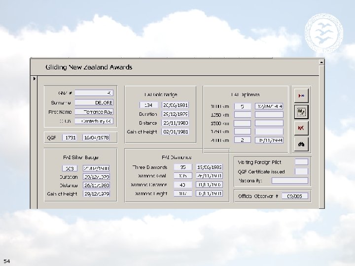Click the 1000 km diploma number field

pyautogui.click(x=243, y=106)
